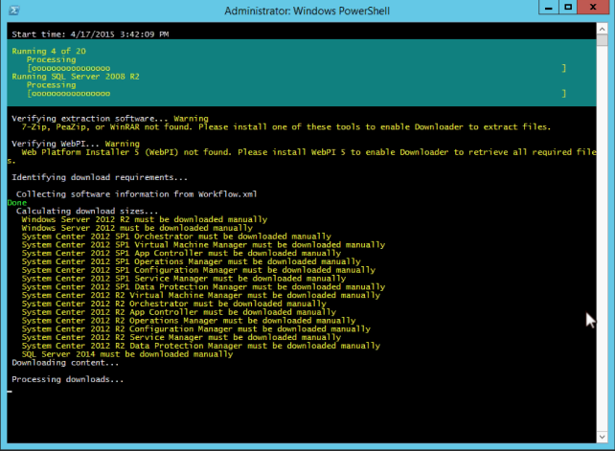This screenshot has width=615, height=451.
Task: Click the 'SP1 App Controller' line
Action: pyautogui.click(x=181, y=254)
